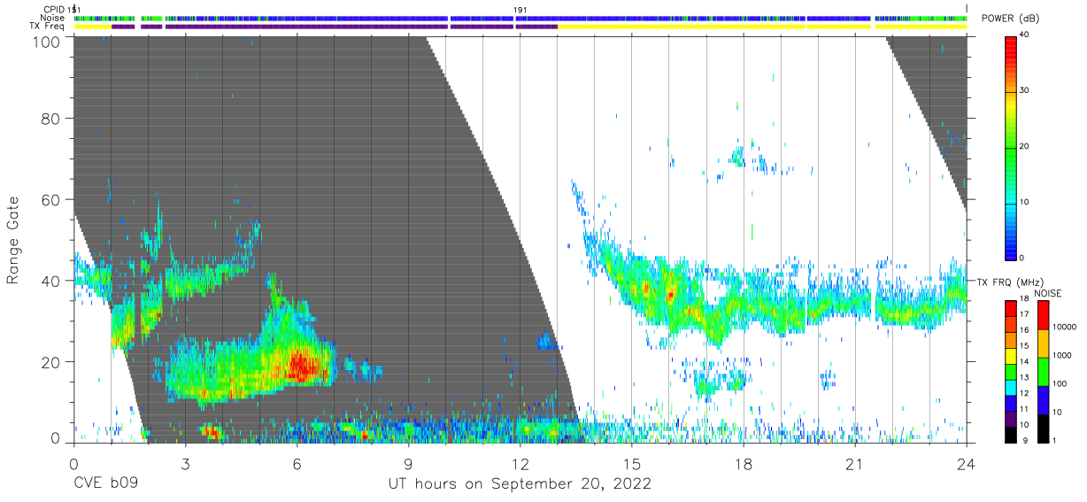This screenshot has height=502, width=1087.
Task: Click the '40' tick on Range Gate axis
Action: coord(50,282)
